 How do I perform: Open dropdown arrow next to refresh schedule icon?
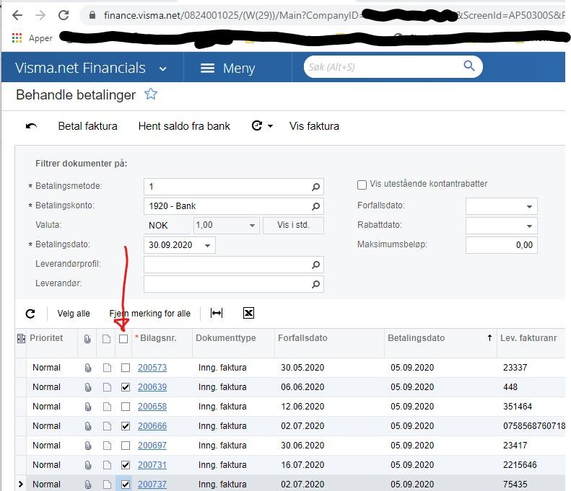point(270,126)
